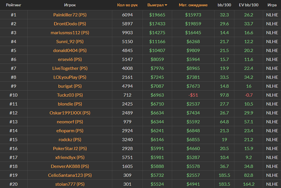Click the Рейтинг column header
Viewport: 281px width, 188px height.
(x=14, y=5)
